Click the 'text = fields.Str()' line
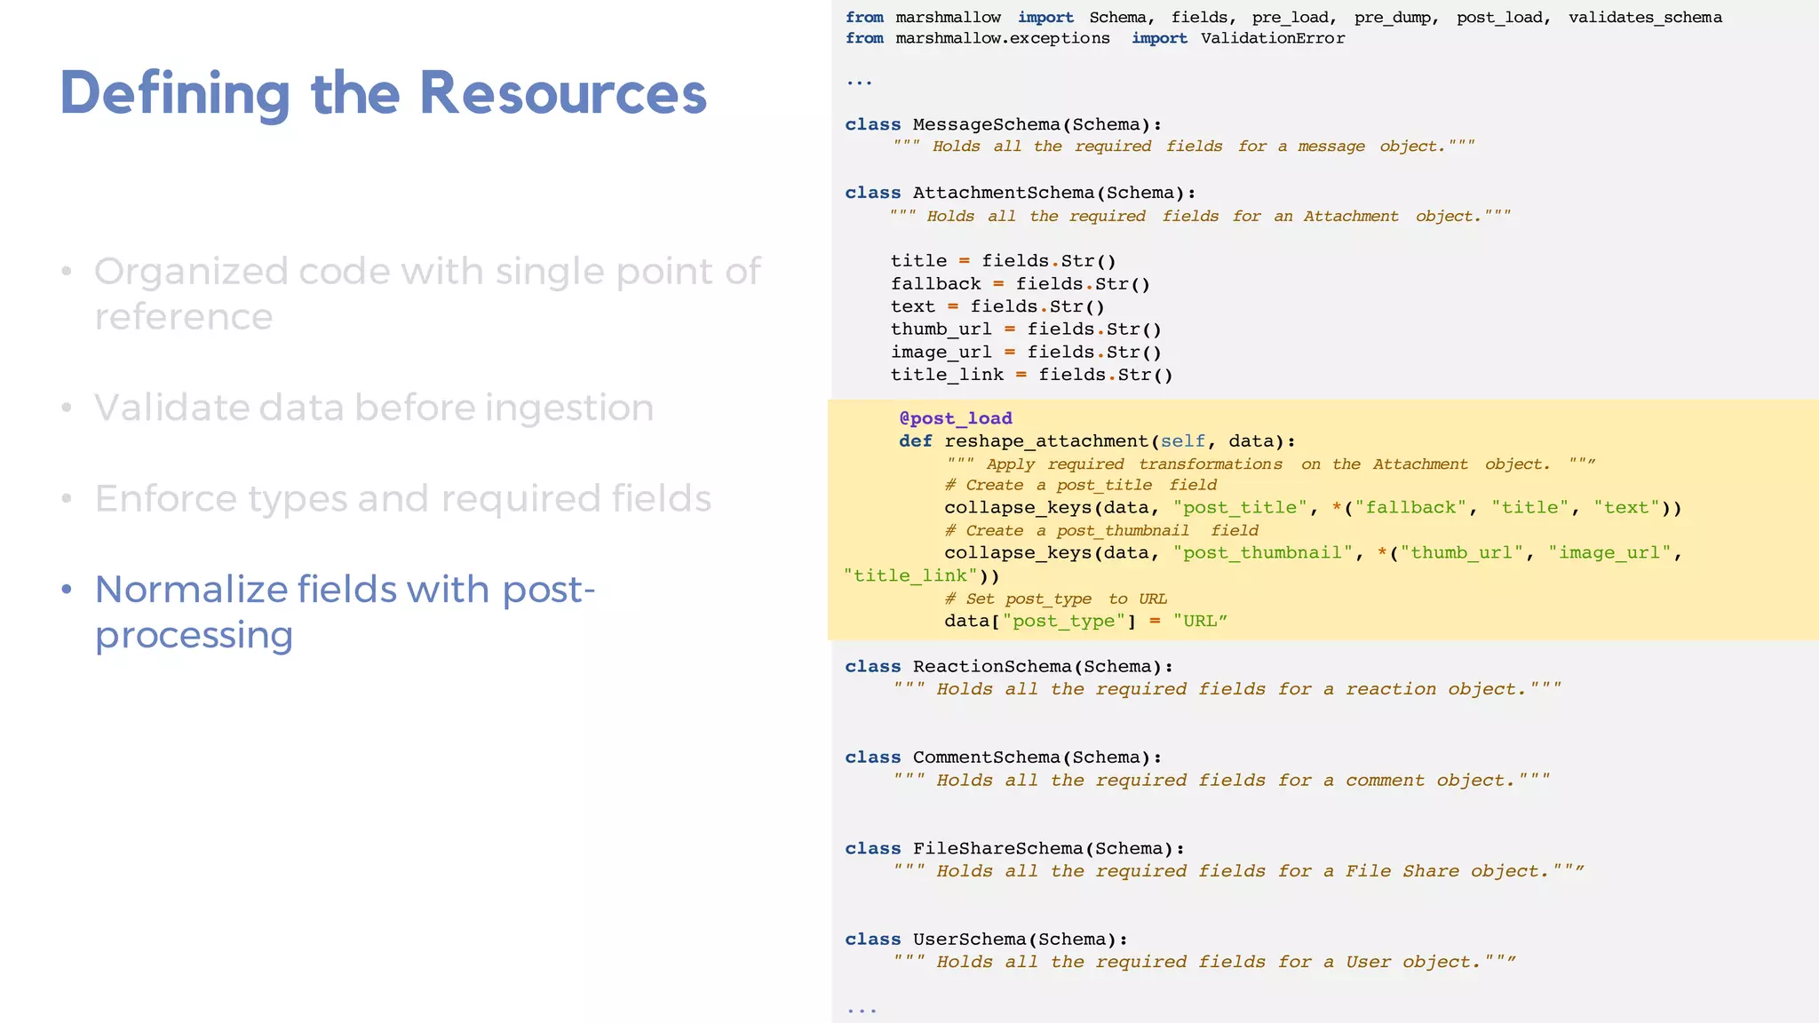Screen dimensions: 1819x1023 (x=998, y=306)
